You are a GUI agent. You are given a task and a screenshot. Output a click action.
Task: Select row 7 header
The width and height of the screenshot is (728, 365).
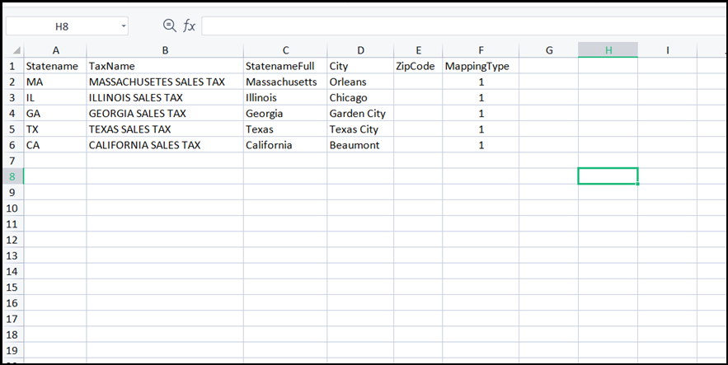coord(12,161)
